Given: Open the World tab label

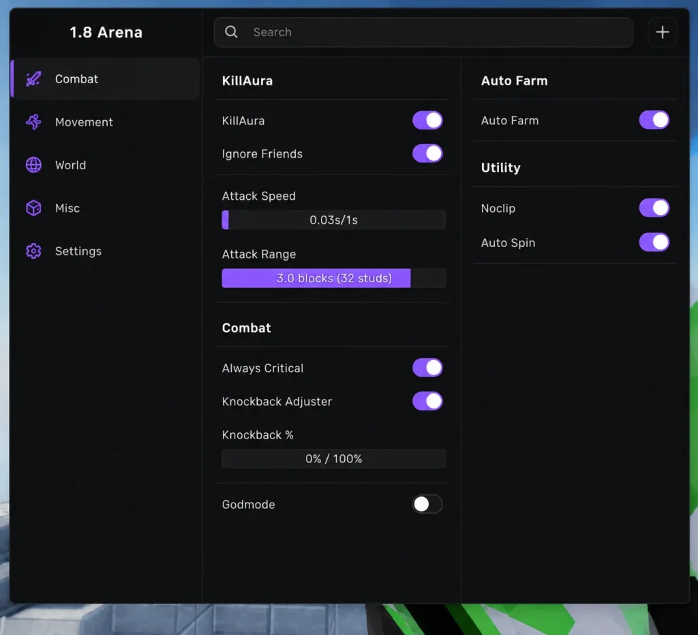Looking at the screenshot, I should (70, 165).
